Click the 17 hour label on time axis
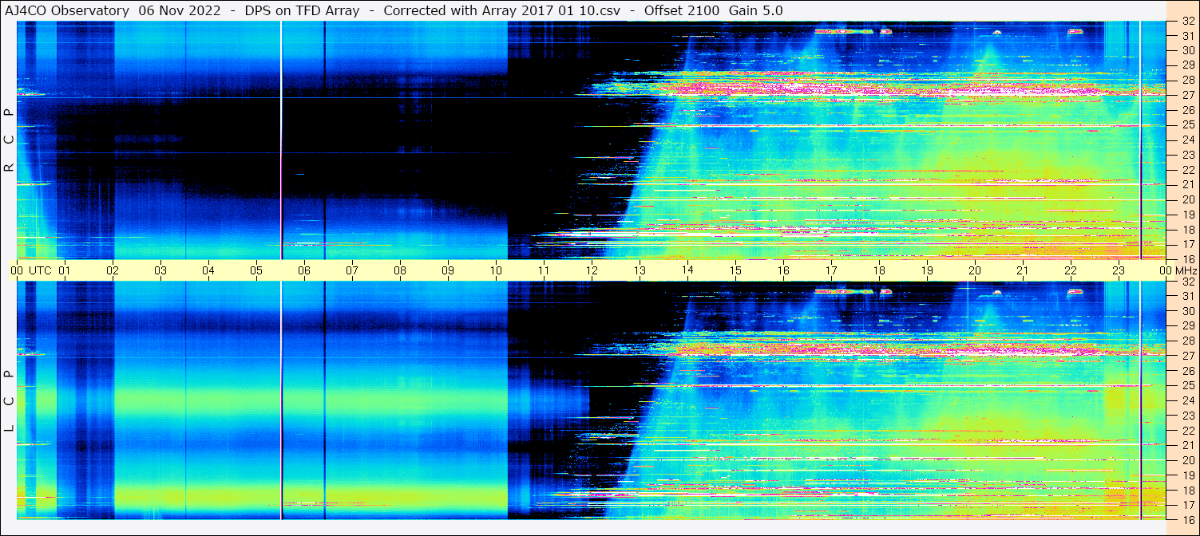 tap(831, 270)
